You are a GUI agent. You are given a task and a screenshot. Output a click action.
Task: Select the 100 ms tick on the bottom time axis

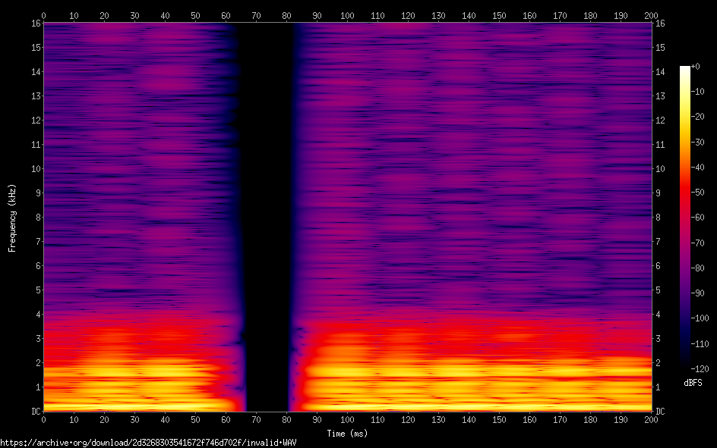click(x=348, y=419)
